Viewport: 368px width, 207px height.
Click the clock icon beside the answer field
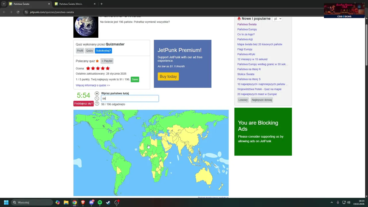coord(97,99)
